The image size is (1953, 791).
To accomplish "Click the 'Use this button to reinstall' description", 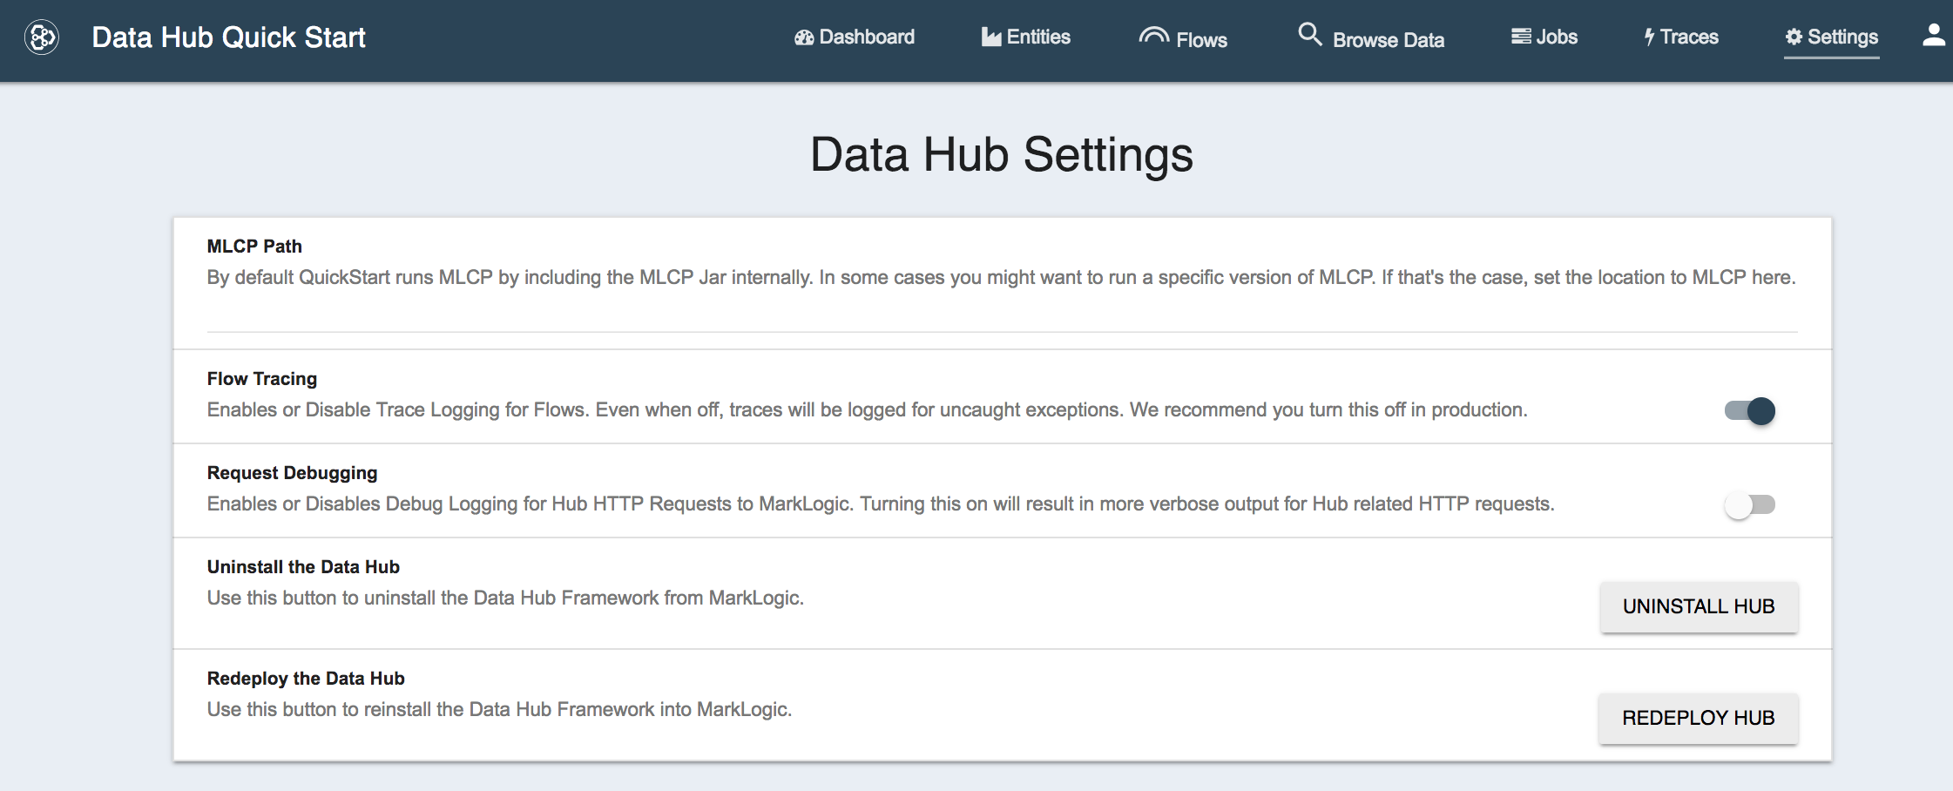I will coord(499,710).
